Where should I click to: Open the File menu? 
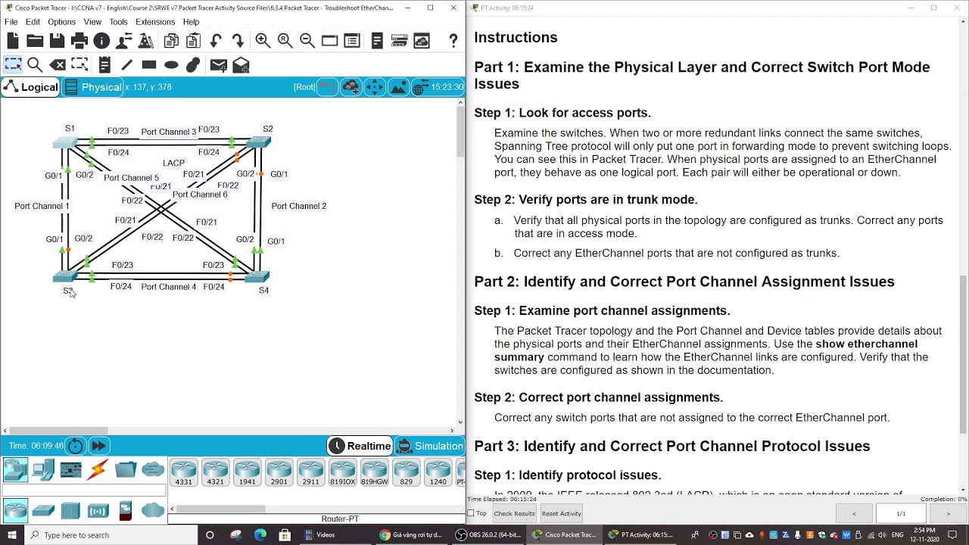point(11,22)
